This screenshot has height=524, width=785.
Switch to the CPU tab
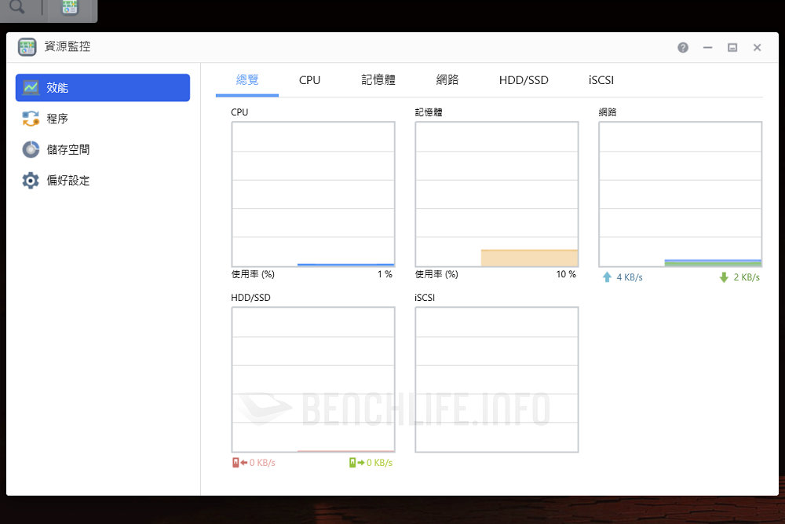pyautogui.click(x=309, y=80)
